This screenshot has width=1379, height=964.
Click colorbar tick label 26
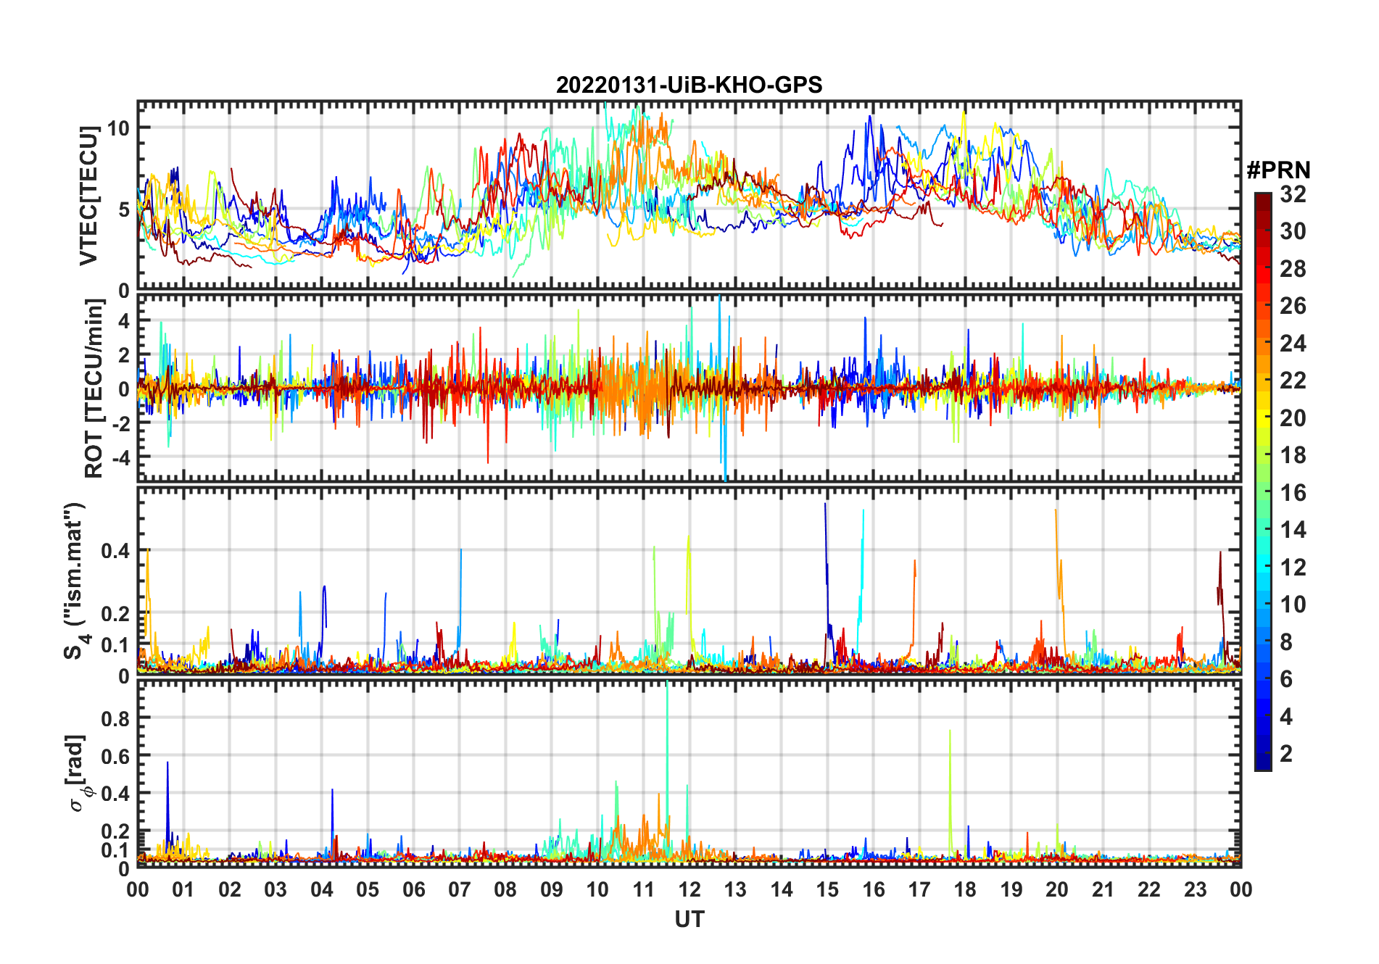coord(1293,306)
